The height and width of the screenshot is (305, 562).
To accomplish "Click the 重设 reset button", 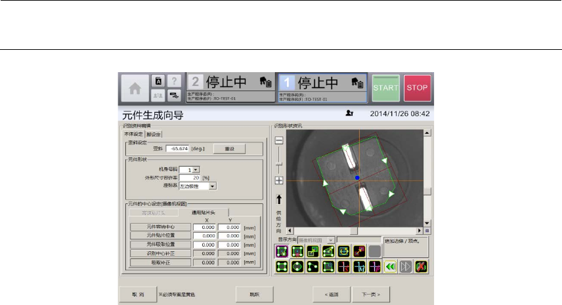I will pos(228,149).
